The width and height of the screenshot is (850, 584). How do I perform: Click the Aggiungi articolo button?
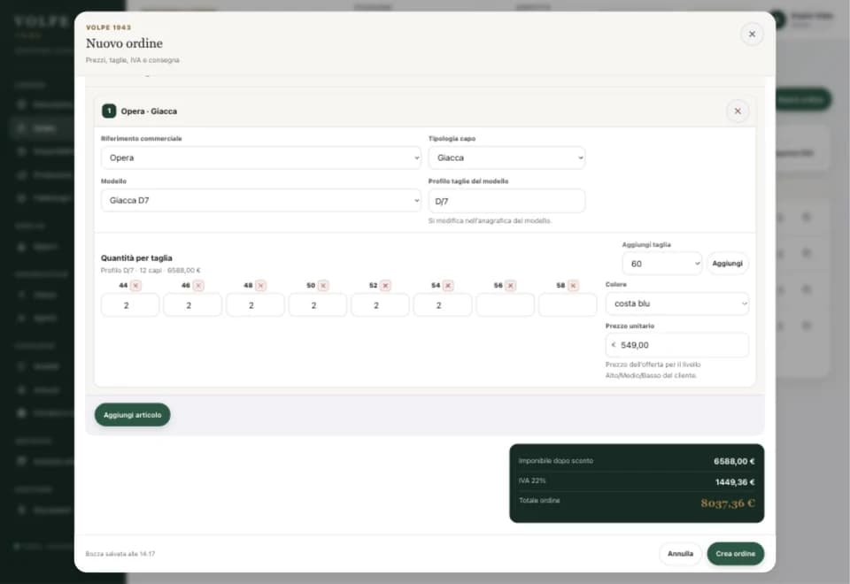[x=132, y=415]
